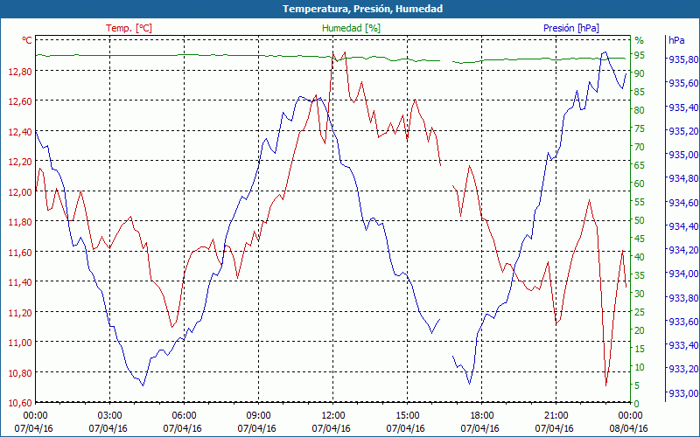700x437 pixels.
Task: Click humidity axis value '95'
Action: pyautogui.click(x=640, y=55)
